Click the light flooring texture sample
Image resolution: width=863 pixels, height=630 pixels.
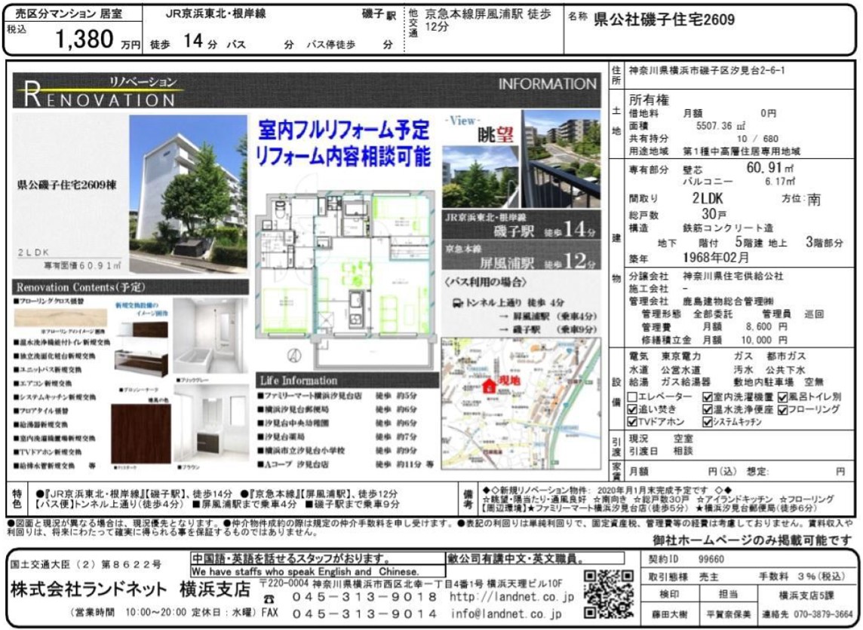(x=60, y=317)
